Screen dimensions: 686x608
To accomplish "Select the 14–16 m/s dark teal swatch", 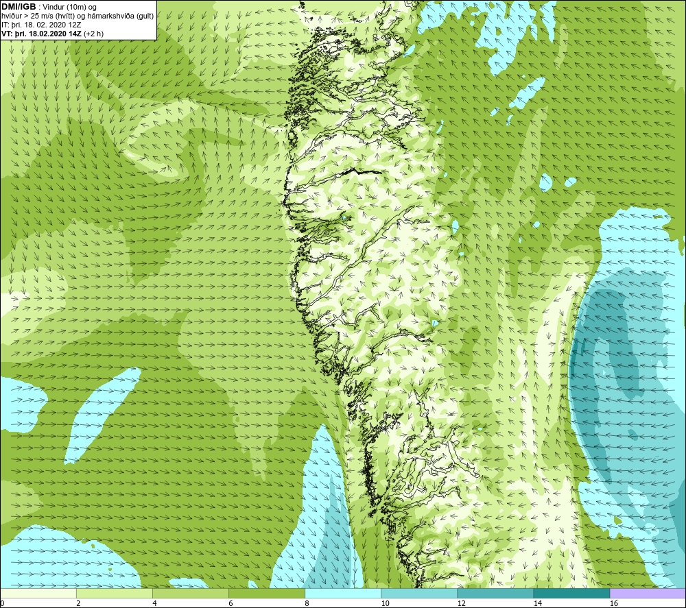I will (571, 593).
